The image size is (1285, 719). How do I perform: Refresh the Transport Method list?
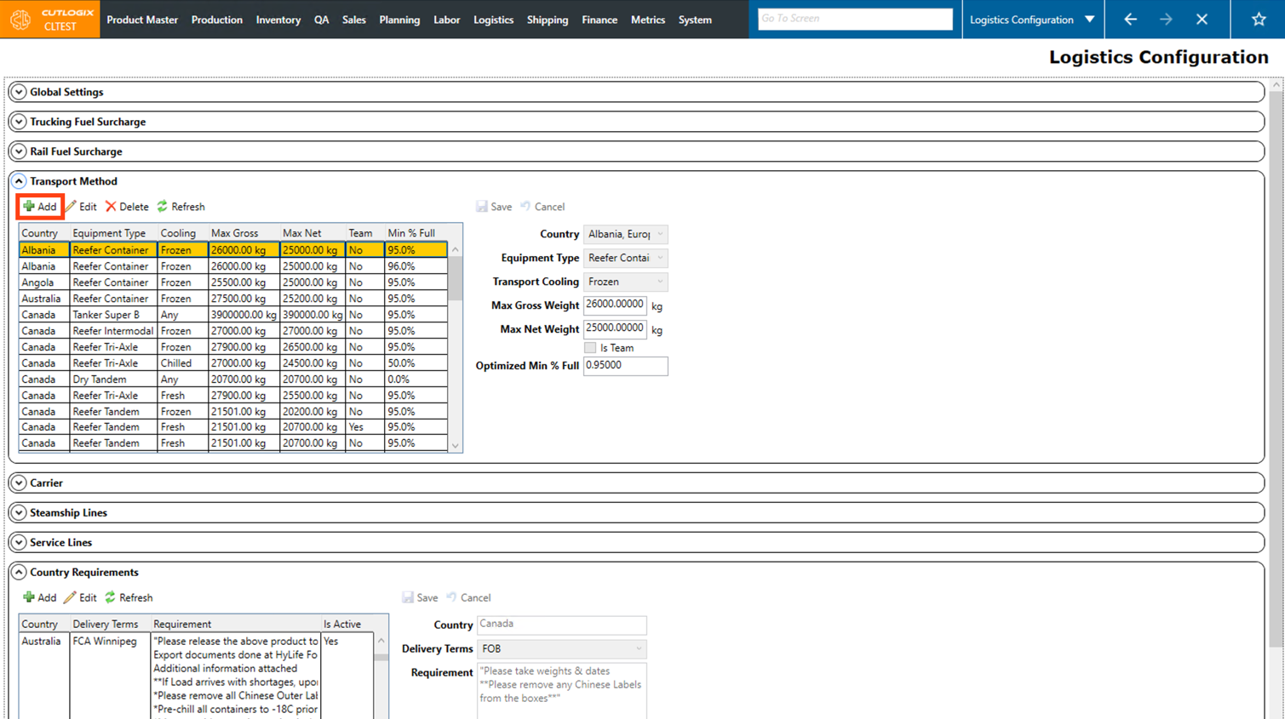[x=181, y=207]
